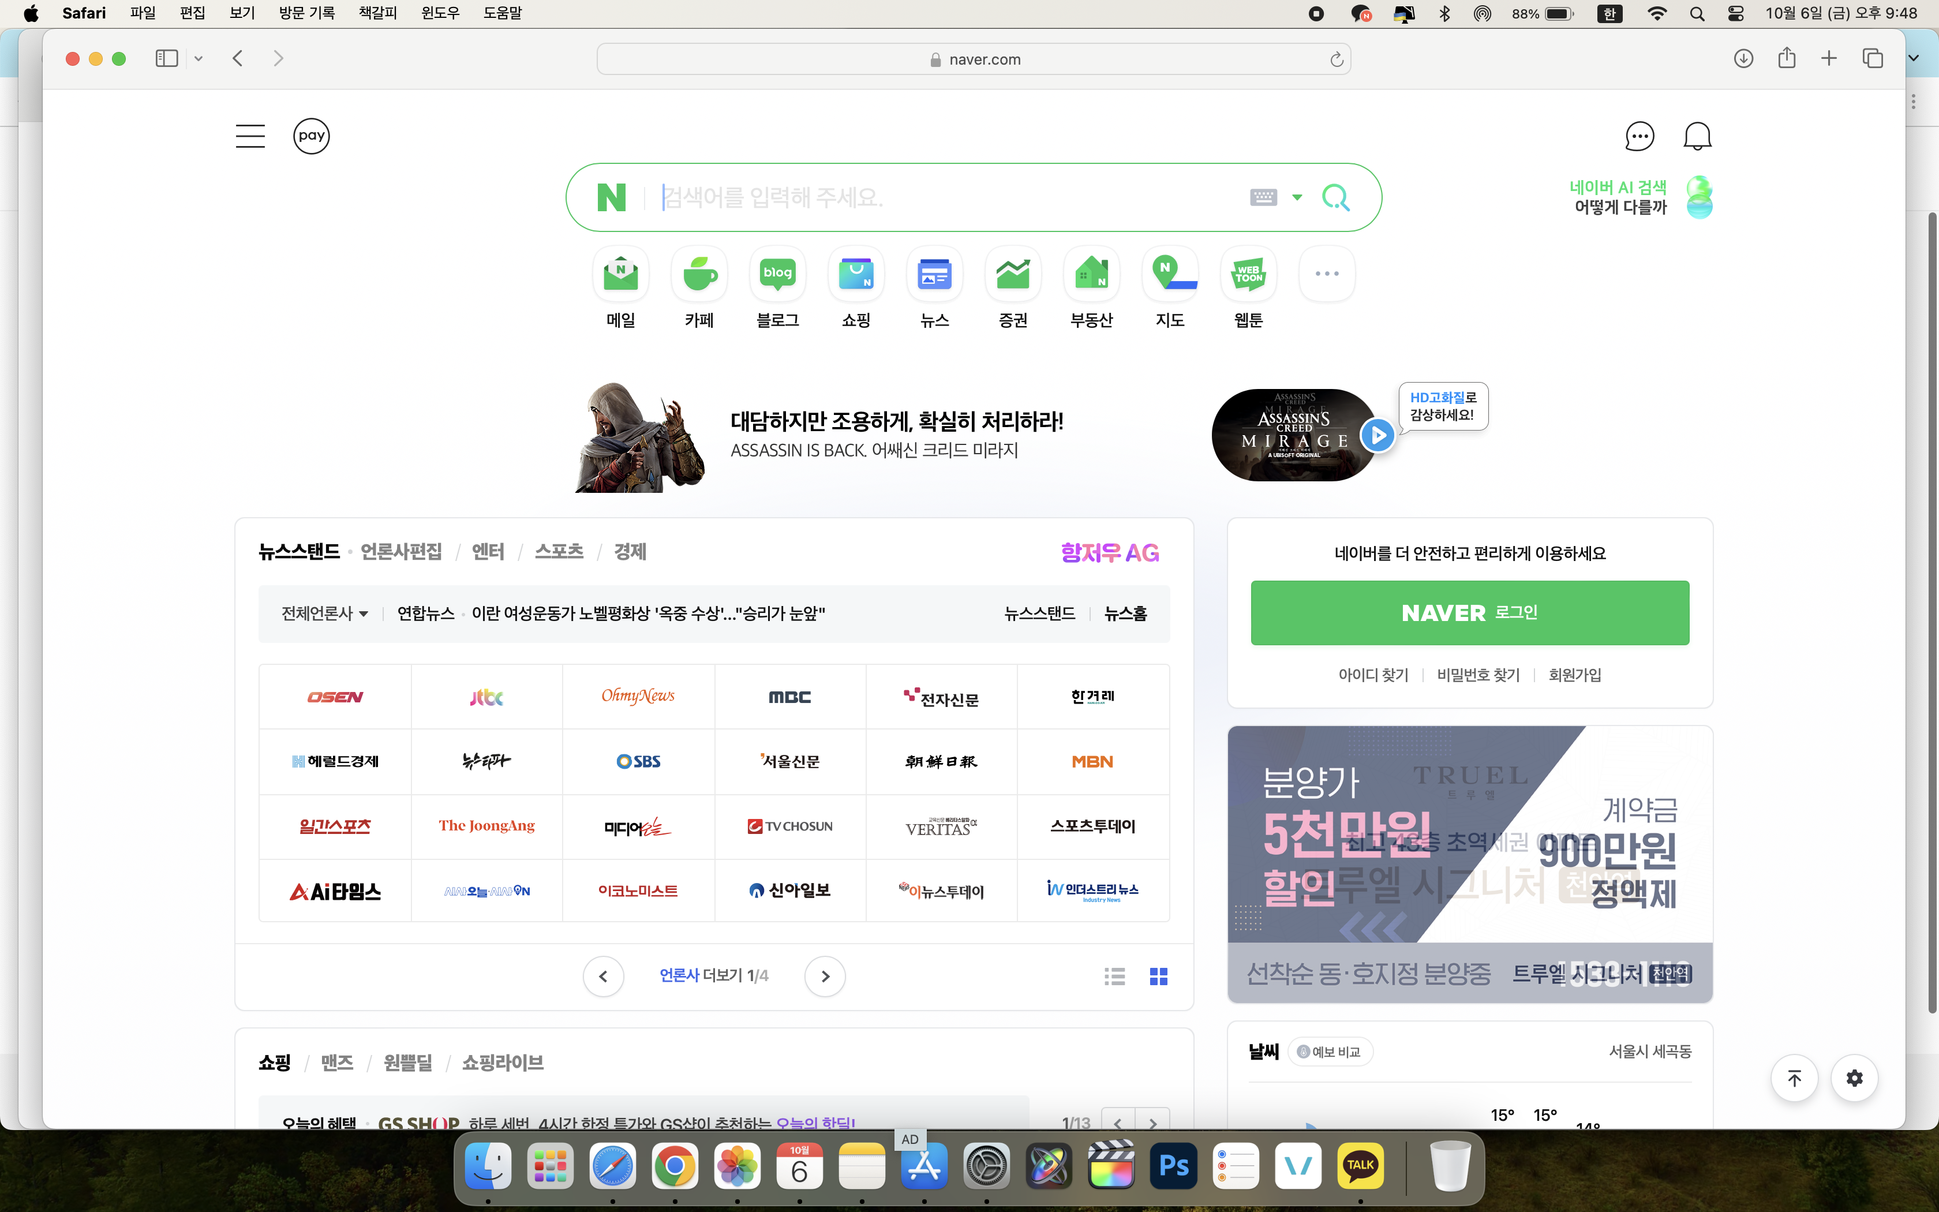Open the MBC press logo
The width and height of the screenshot is (1939, 1212).
click(789, 697)
